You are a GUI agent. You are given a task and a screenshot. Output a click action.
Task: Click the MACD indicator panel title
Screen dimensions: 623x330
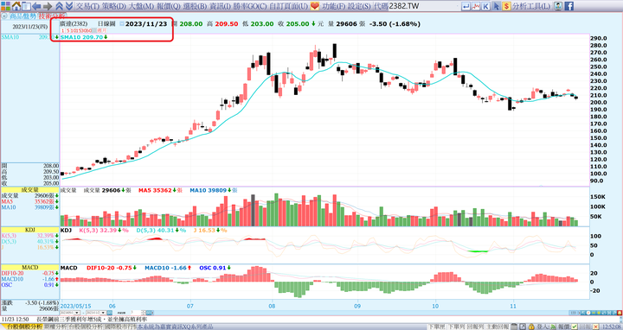(x=68, y=268)
